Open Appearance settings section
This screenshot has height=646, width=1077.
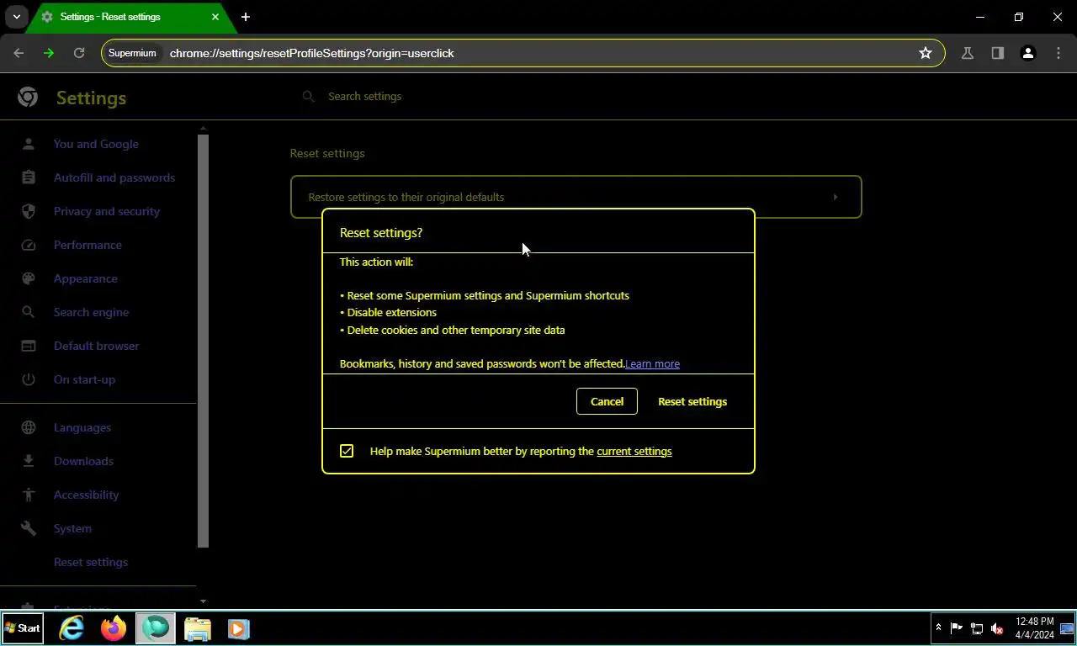[86, 278]
